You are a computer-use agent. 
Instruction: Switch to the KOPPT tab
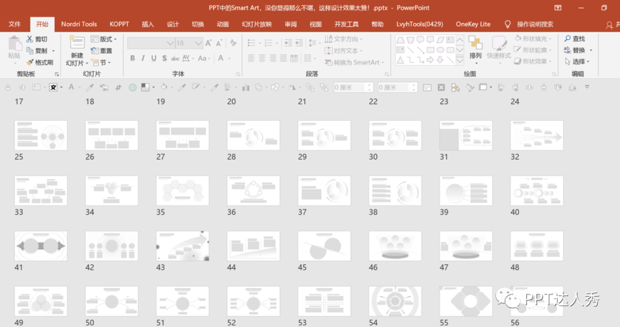pos(119,24)
